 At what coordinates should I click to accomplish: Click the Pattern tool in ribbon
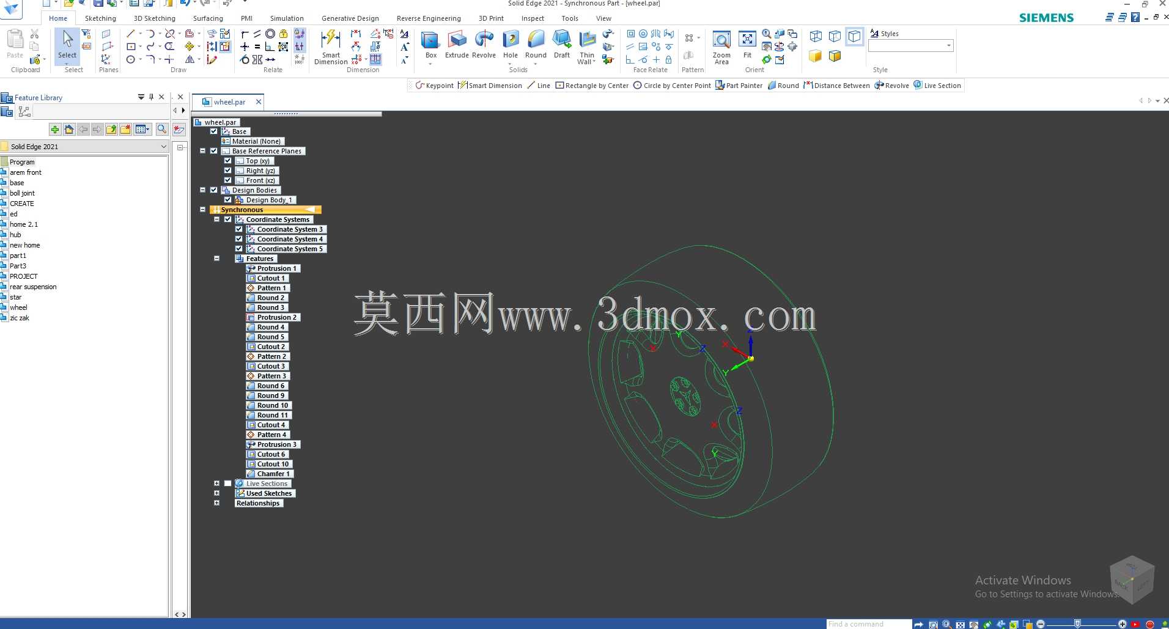[x=689, y=39]
